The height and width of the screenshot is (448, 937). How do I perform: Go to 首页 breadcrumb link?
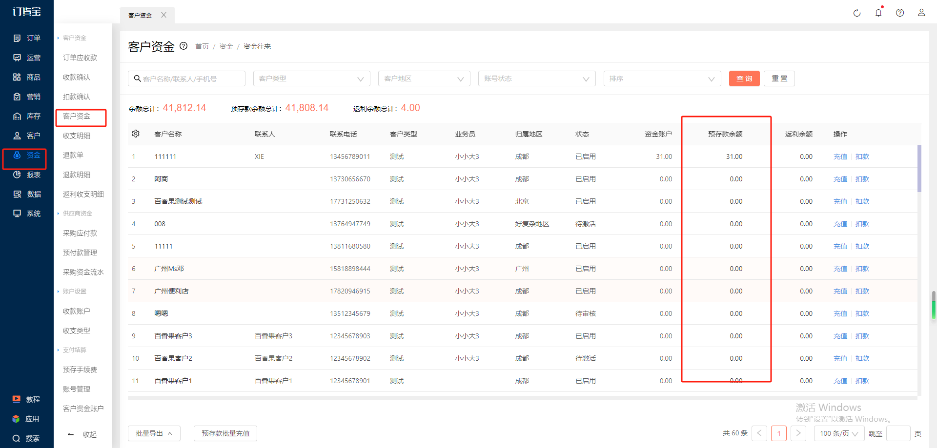[202, 46]
